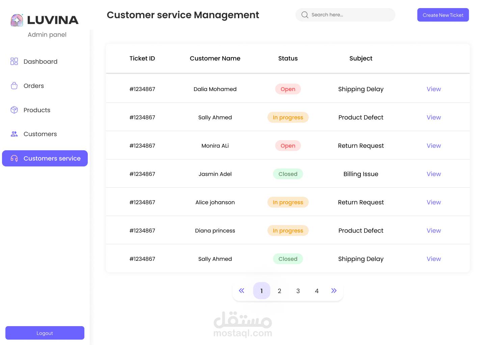Jump forward with double-right chevron
This screenshot has width=486, height=345.
[x=334, y=290]
